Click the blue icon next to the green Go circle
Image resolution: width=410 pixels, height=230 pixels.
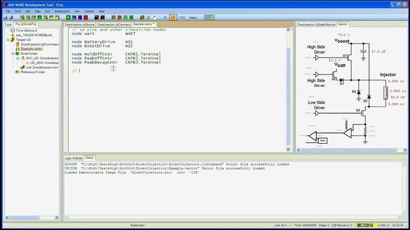click(74, 17)
